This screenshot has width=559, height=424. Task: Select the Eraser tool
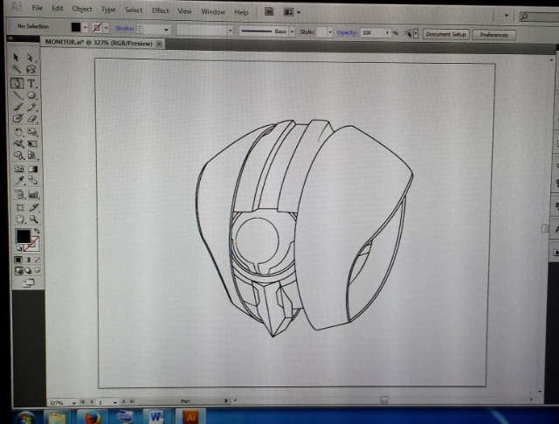32,119
